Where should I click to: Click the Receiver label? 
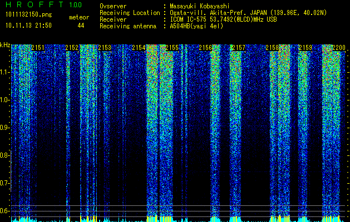113,19
